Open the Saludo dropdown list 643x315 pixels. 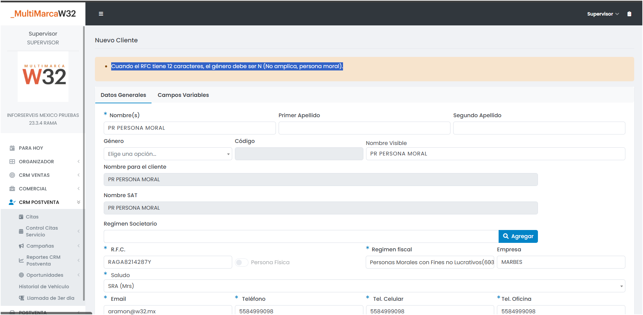(x=364, y=286)
